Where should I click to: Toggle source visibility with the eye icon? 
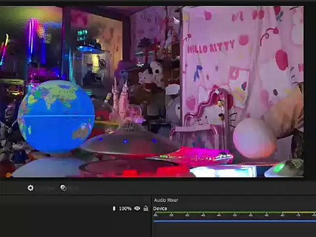pos(137,208)
